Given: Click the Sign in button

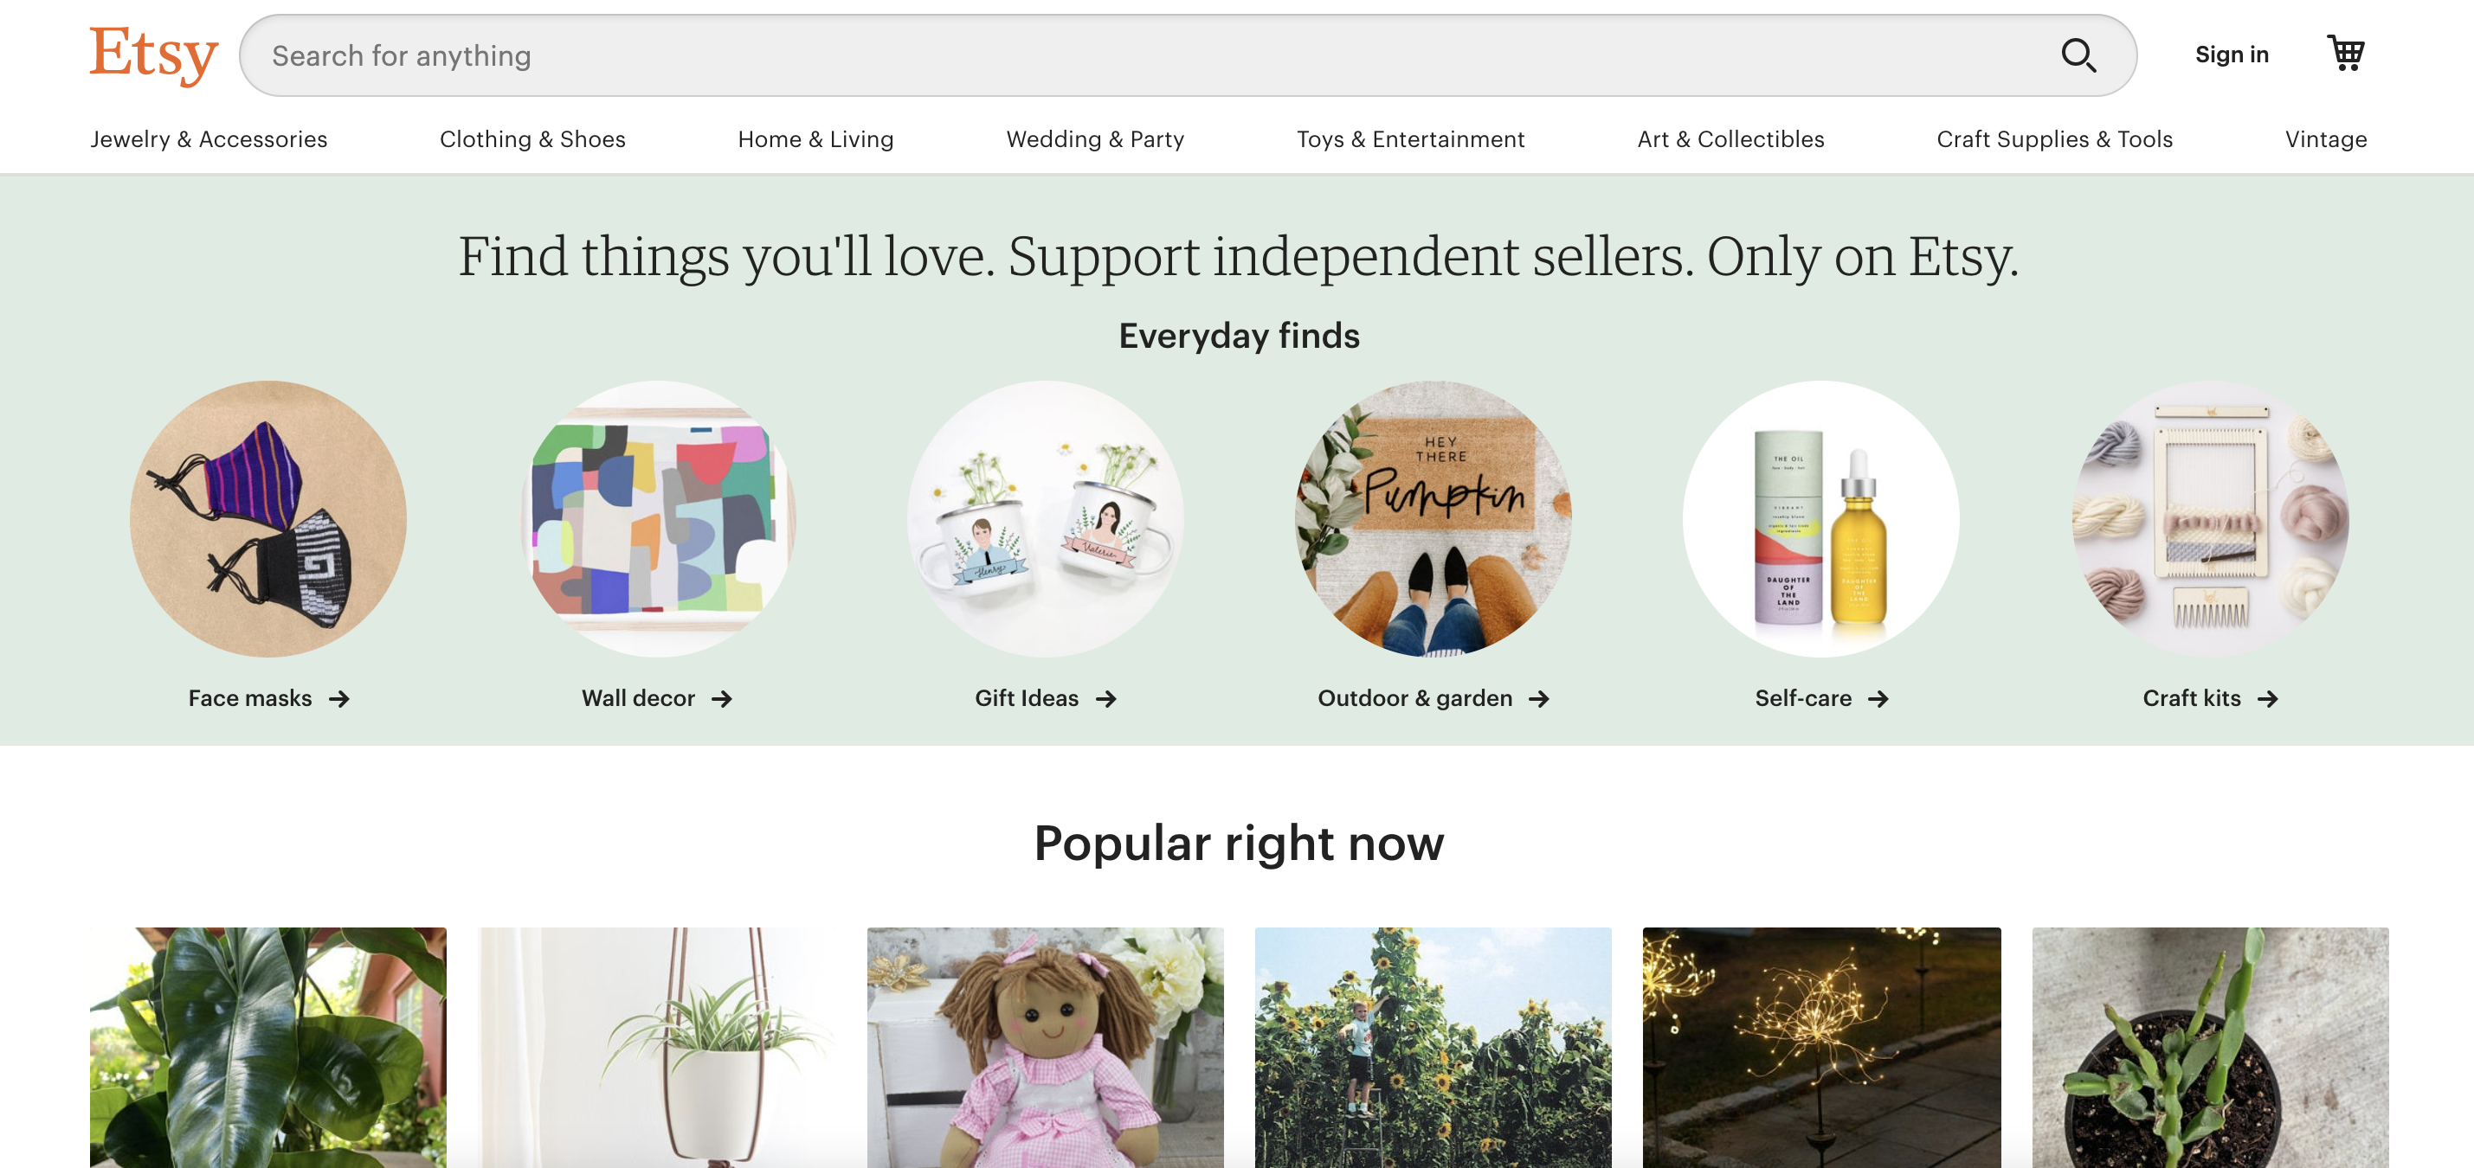Looking at the screenshot, I should 2231,54.
